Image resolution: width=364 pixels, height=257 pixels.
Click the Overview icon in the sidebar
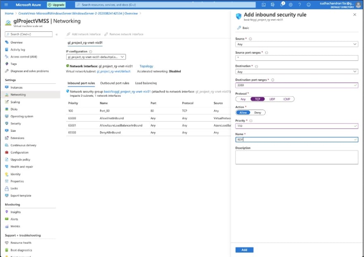(7, 43)
